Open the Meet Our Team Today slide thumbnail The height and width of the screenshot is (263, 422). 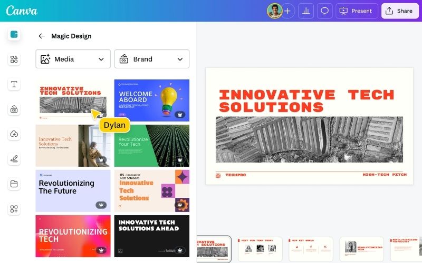[x=260, y=249]
